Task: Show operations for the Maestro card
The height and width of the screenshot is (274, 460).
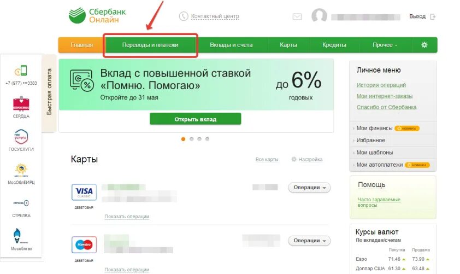Action: [127, 270]
